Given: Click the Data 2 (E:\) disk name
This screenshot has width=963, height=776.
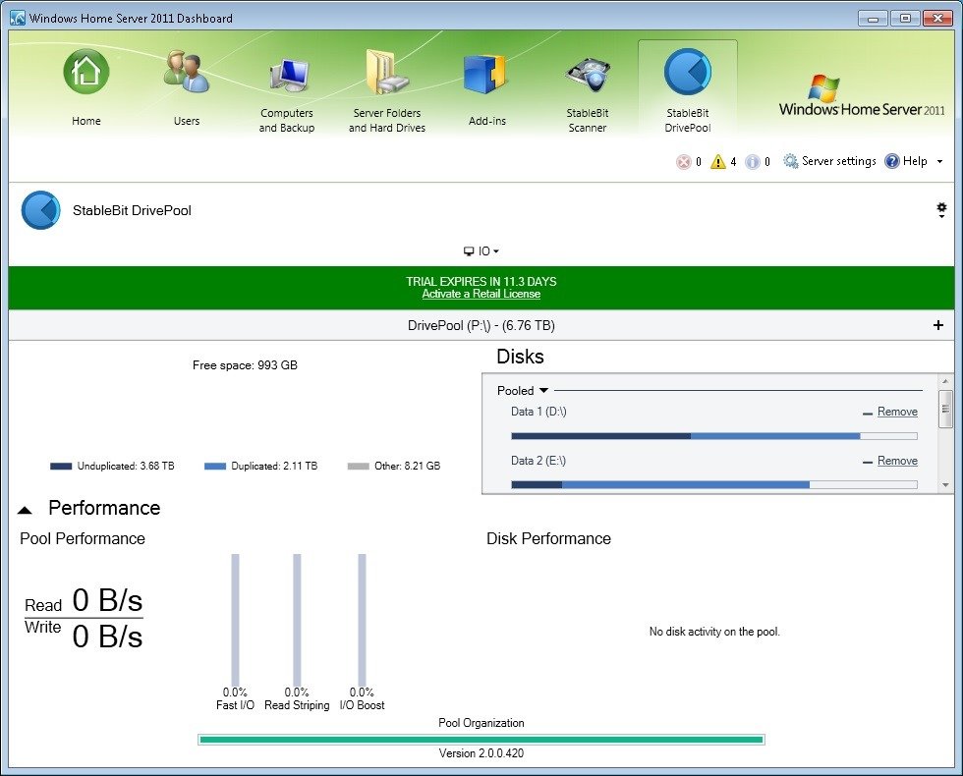Looking at the screenshot, I should (538, 461).
